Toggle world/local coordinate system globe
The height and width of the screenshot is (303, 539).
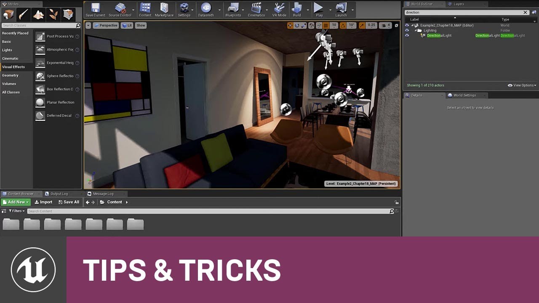(x=311, y=25)
